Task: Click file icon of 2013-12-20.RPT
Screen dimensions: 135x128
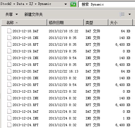Action: [9, 85]
